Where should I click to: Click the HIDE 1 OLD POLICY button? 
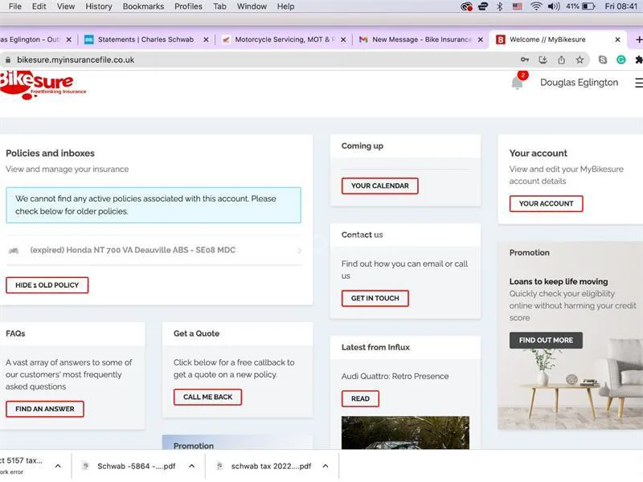(47, 285)
